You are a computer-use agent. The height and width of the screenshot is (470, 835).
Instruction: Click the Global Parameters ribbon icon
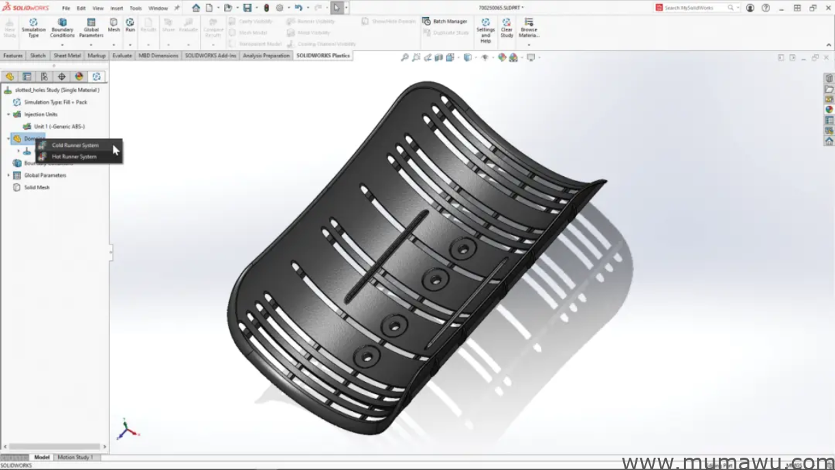[x=91, y=29]
